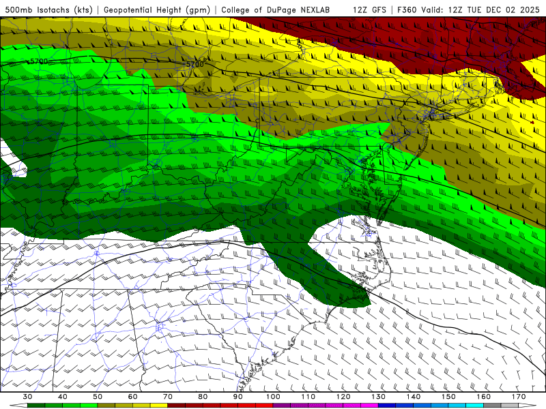This screenshot has height=409, width=546.
Task: Click the legend value 160
Action: coord(484,397)
